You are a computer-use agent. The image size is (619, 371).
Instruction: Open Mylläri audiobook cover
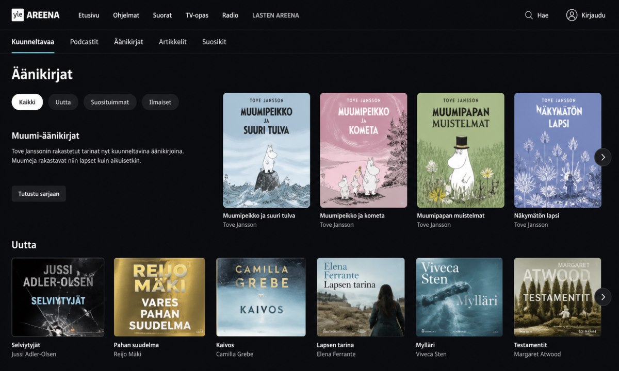tap(459, 297)
